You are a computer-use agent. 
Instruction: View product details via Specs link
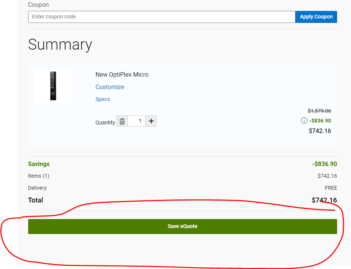(x=102, y=100)
